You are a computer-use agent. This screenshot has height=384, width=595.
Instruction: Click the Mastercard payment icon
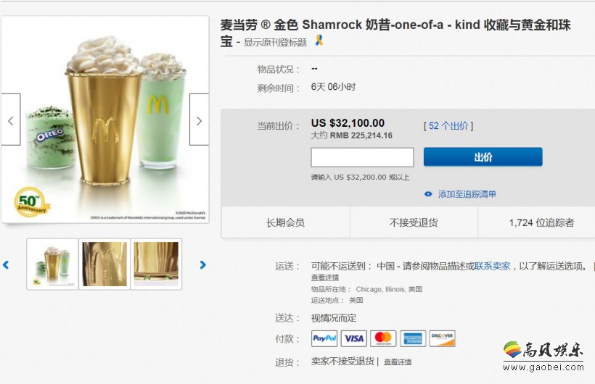[x=383, y=338]
